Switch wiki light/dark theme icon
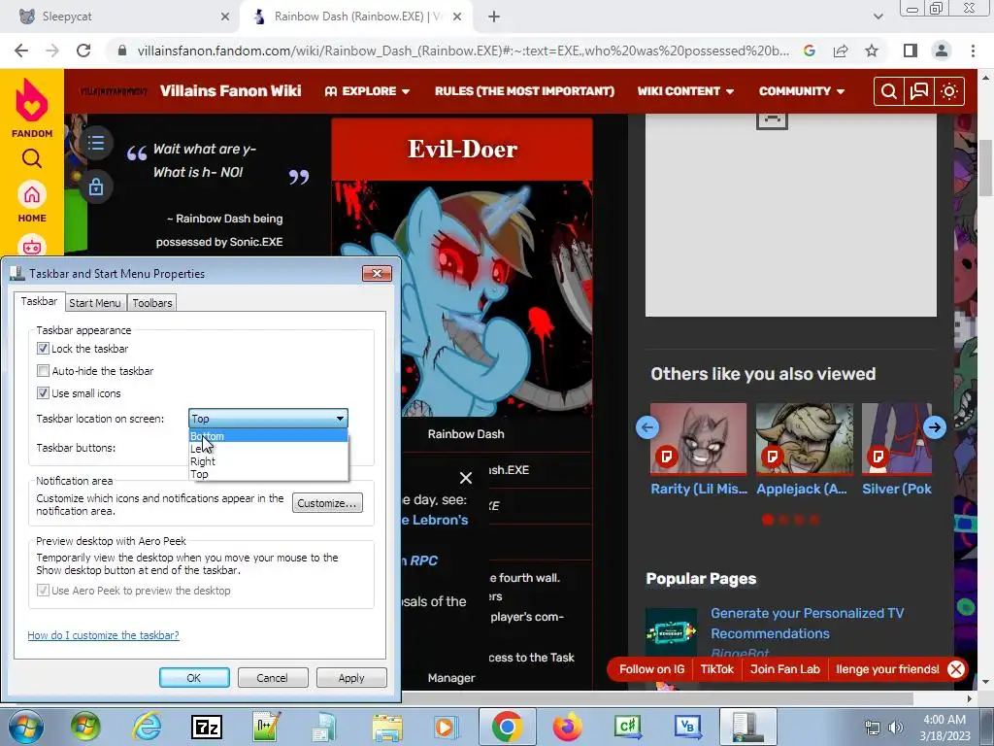Screen dimensions: 994x746 click(x=949, y=91)
